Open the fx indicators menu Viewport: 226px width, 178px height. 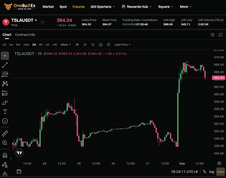click(x=85, y=45)
